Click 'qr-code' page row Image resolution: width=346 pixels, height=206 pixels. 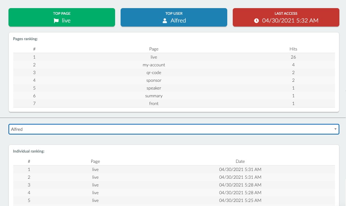pos(174,73)
